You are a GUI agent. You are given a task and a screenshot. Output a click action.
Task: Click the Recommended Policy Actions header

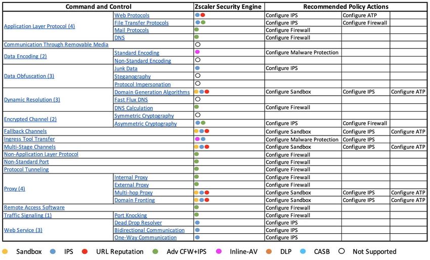[x=346, y=7]
